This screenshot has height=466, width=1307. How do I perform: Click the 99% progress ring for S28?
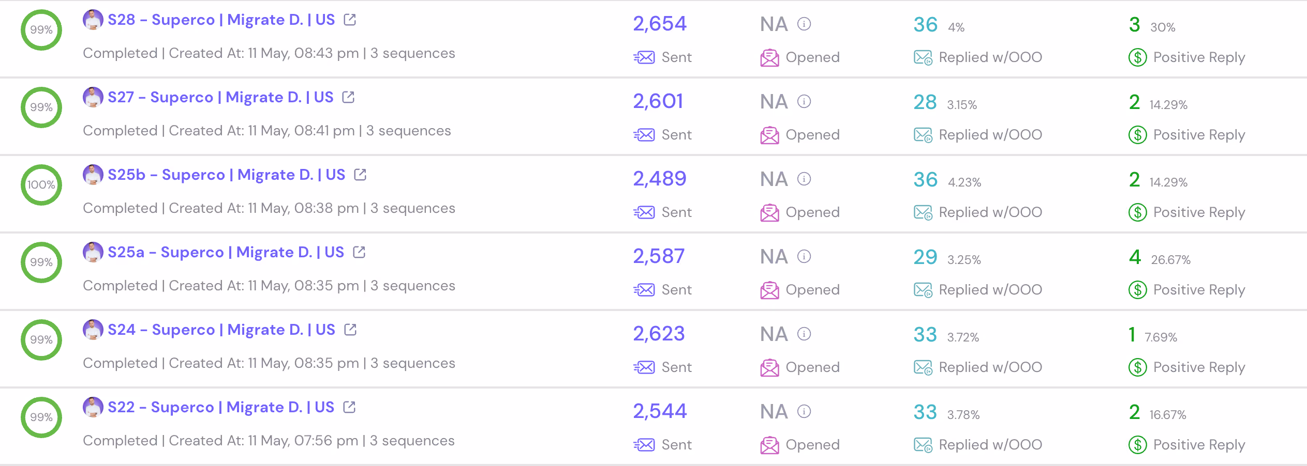[41, 30]
